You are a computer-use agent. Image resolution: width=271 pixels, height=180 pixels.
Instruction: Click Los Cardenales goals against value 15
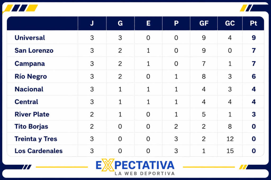(x=230, y=151)
